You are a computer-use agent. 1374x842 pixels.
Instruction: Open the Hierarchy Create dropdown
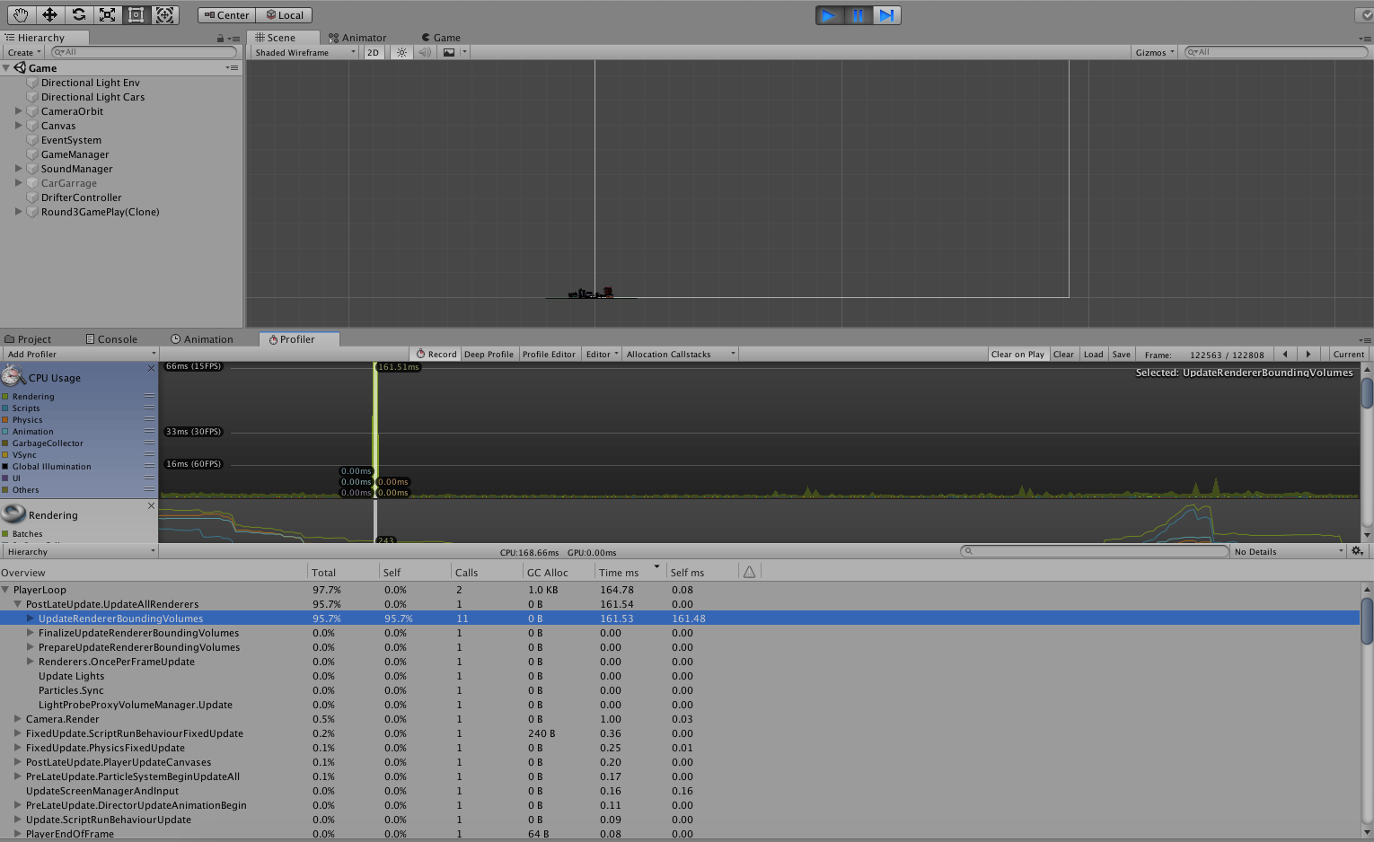(x=24, y=52)
